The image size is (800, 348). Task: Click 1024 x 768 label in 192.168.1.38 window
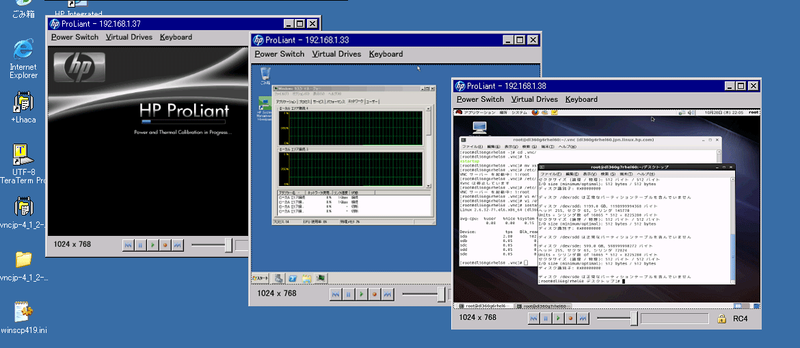(x=477, y=317)
